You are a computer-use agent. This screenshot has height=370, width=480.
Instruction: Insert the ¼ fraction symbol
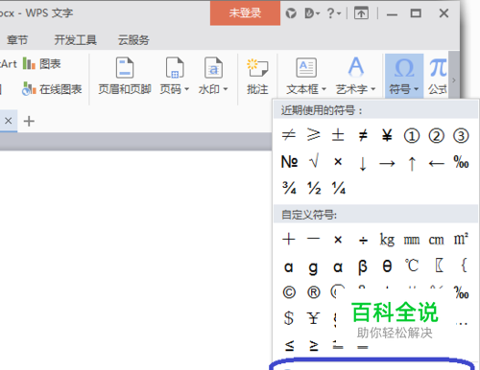point(339,188)
